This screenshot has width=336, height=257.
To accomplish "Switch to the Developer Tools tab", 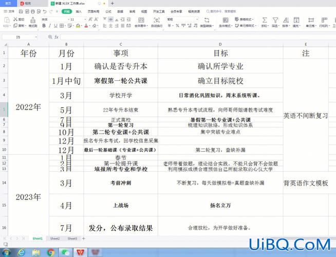I will coord(159,11).
